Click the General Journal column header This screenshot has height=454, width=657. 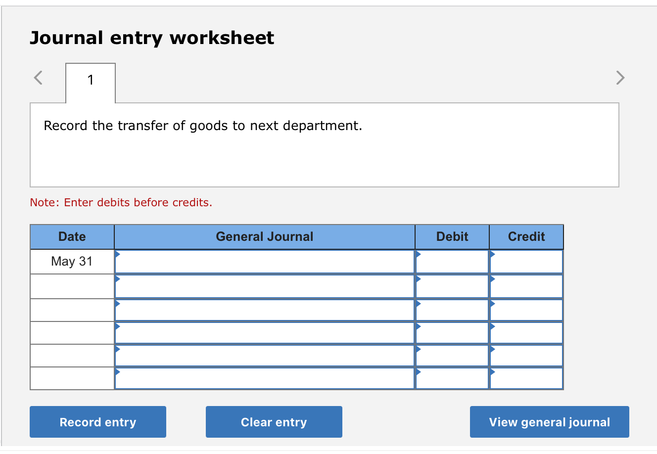265,236
